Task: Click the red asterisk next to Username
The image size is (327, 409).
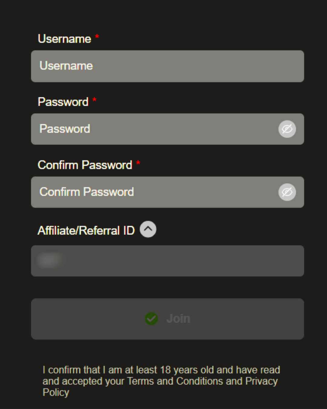Action: (x=97, y=37)
